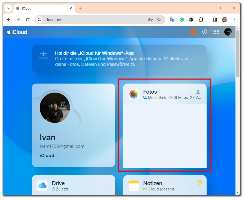245x200 pixels.
Task: Click the Fotos tile title
Action: 150,92
